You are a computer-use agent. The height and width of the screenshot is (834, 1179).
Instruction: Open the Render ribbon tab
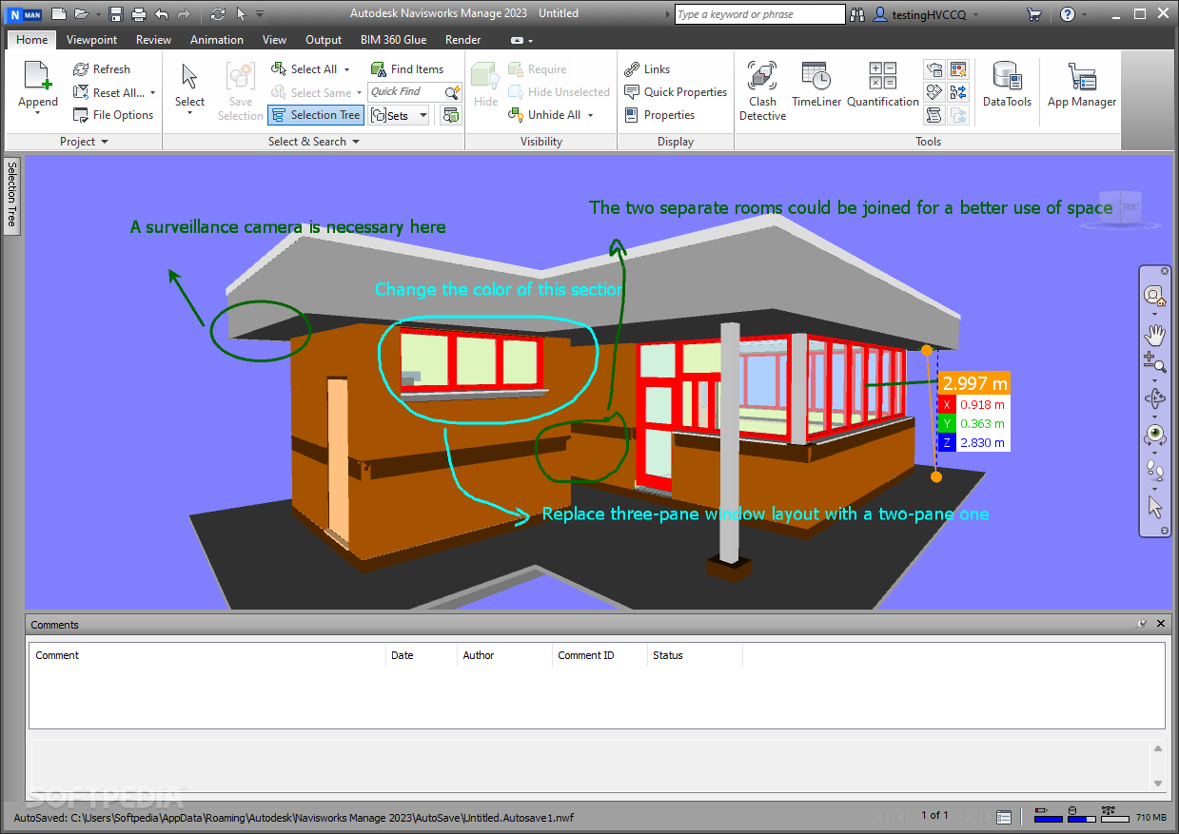(462, 40)
